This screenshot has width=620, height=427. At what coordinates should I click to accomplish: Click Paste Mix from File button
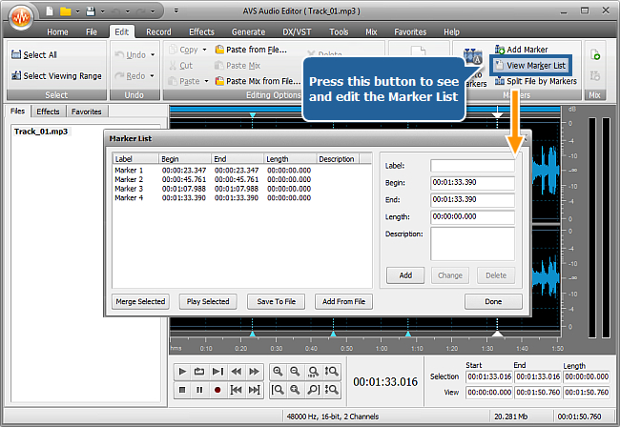point(258,81)
